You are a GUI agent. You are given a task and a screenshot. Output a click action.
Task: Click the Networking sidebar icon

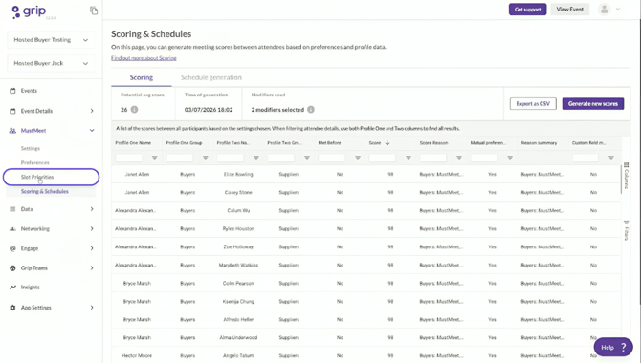pyautogui.click(x=12, y=228)
